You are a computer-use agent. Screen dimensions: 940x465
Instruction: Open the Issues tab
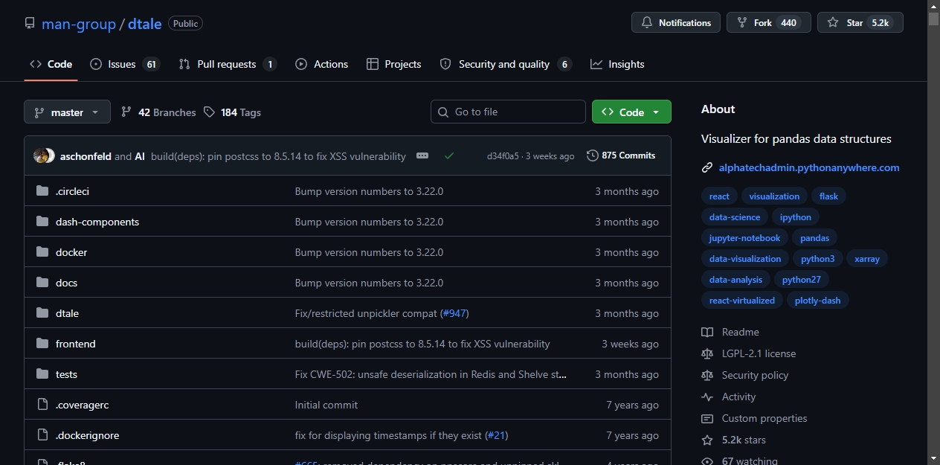(x=124, y=64)
